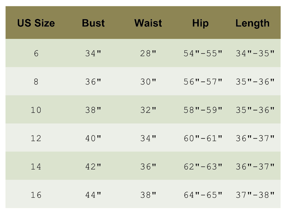Viewport: 286px width, 214px height.
Task: Click the Hip column header
Action: tap(200, 23)
